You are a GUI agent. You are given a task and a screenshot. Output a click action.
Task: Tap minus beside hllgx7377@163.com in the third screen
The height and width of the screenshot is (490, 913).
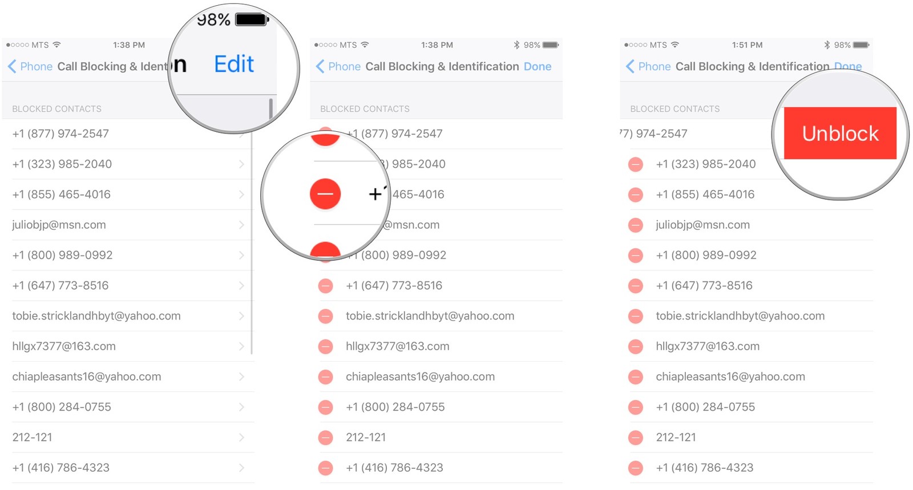point(636,346)
